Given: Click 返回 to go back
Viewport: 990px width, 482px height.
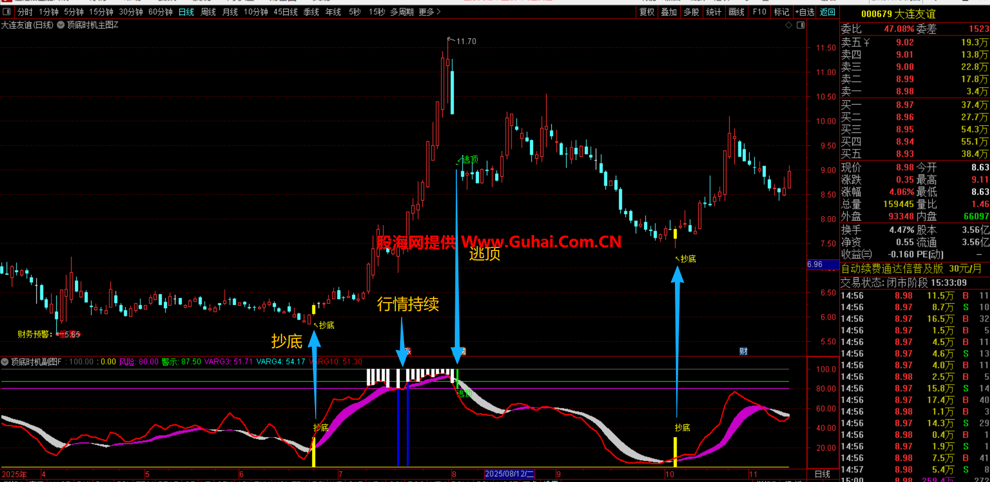Looking at the screenshot, I should point(827,12).
